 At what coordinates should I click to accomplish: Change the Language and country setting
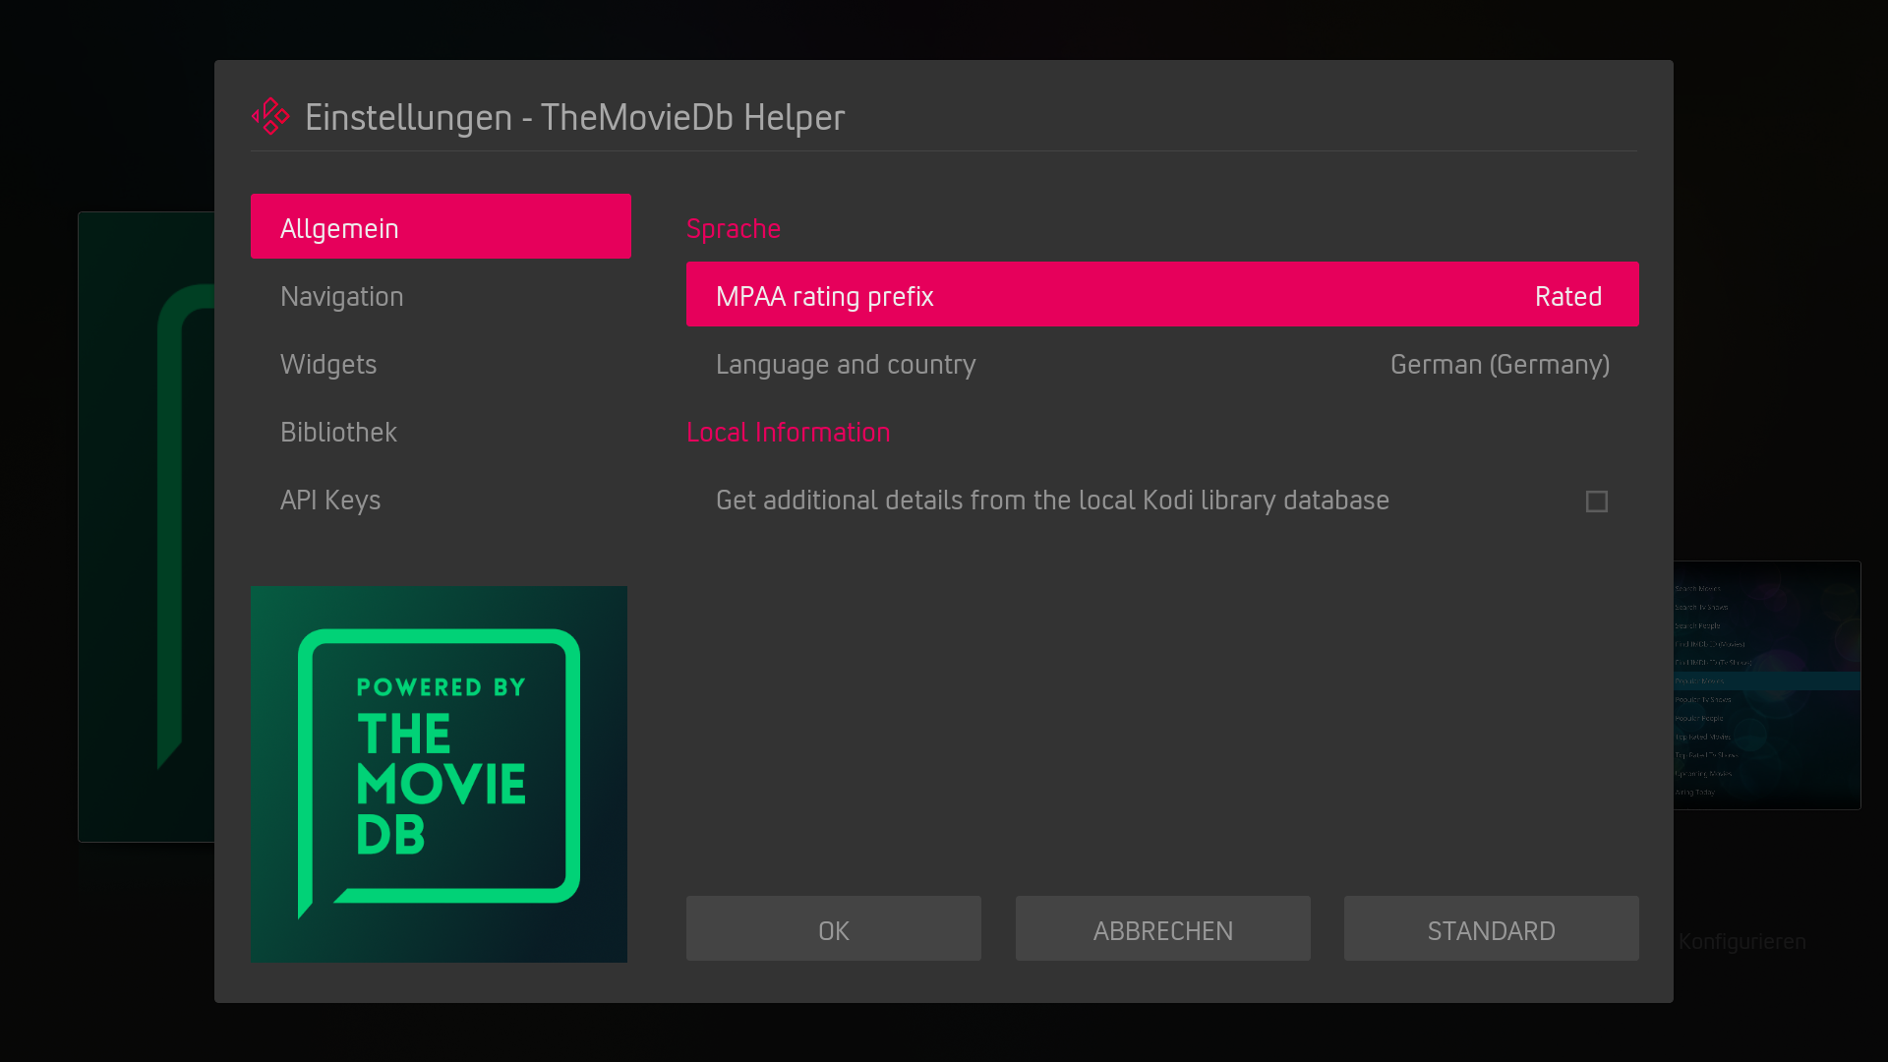click(1162, 364)
